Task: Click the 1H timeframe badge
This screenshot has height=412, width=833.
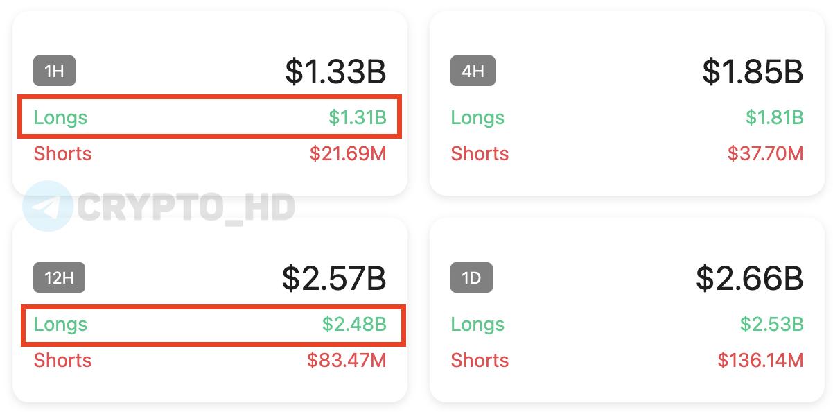Action: (54, 71)
